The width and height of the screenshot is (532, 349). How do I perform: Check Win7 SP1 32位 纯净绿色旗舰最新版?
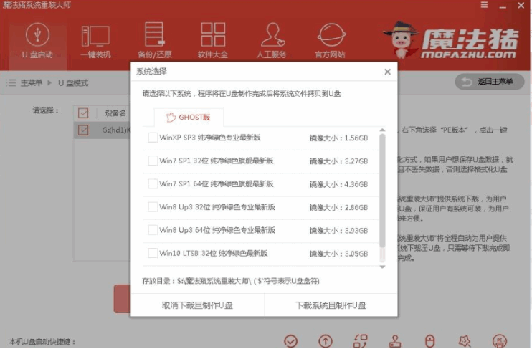point(153,161)
